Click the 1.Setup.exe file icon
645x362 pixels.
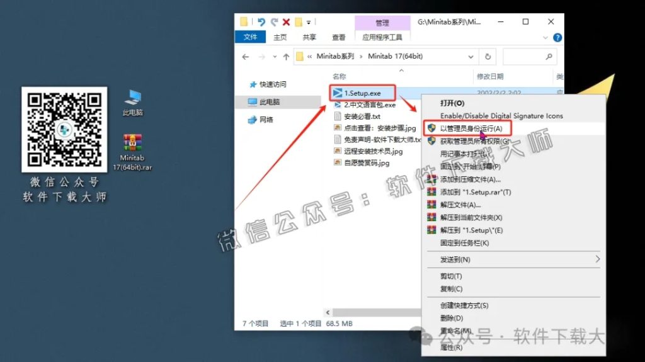[338, 93]
